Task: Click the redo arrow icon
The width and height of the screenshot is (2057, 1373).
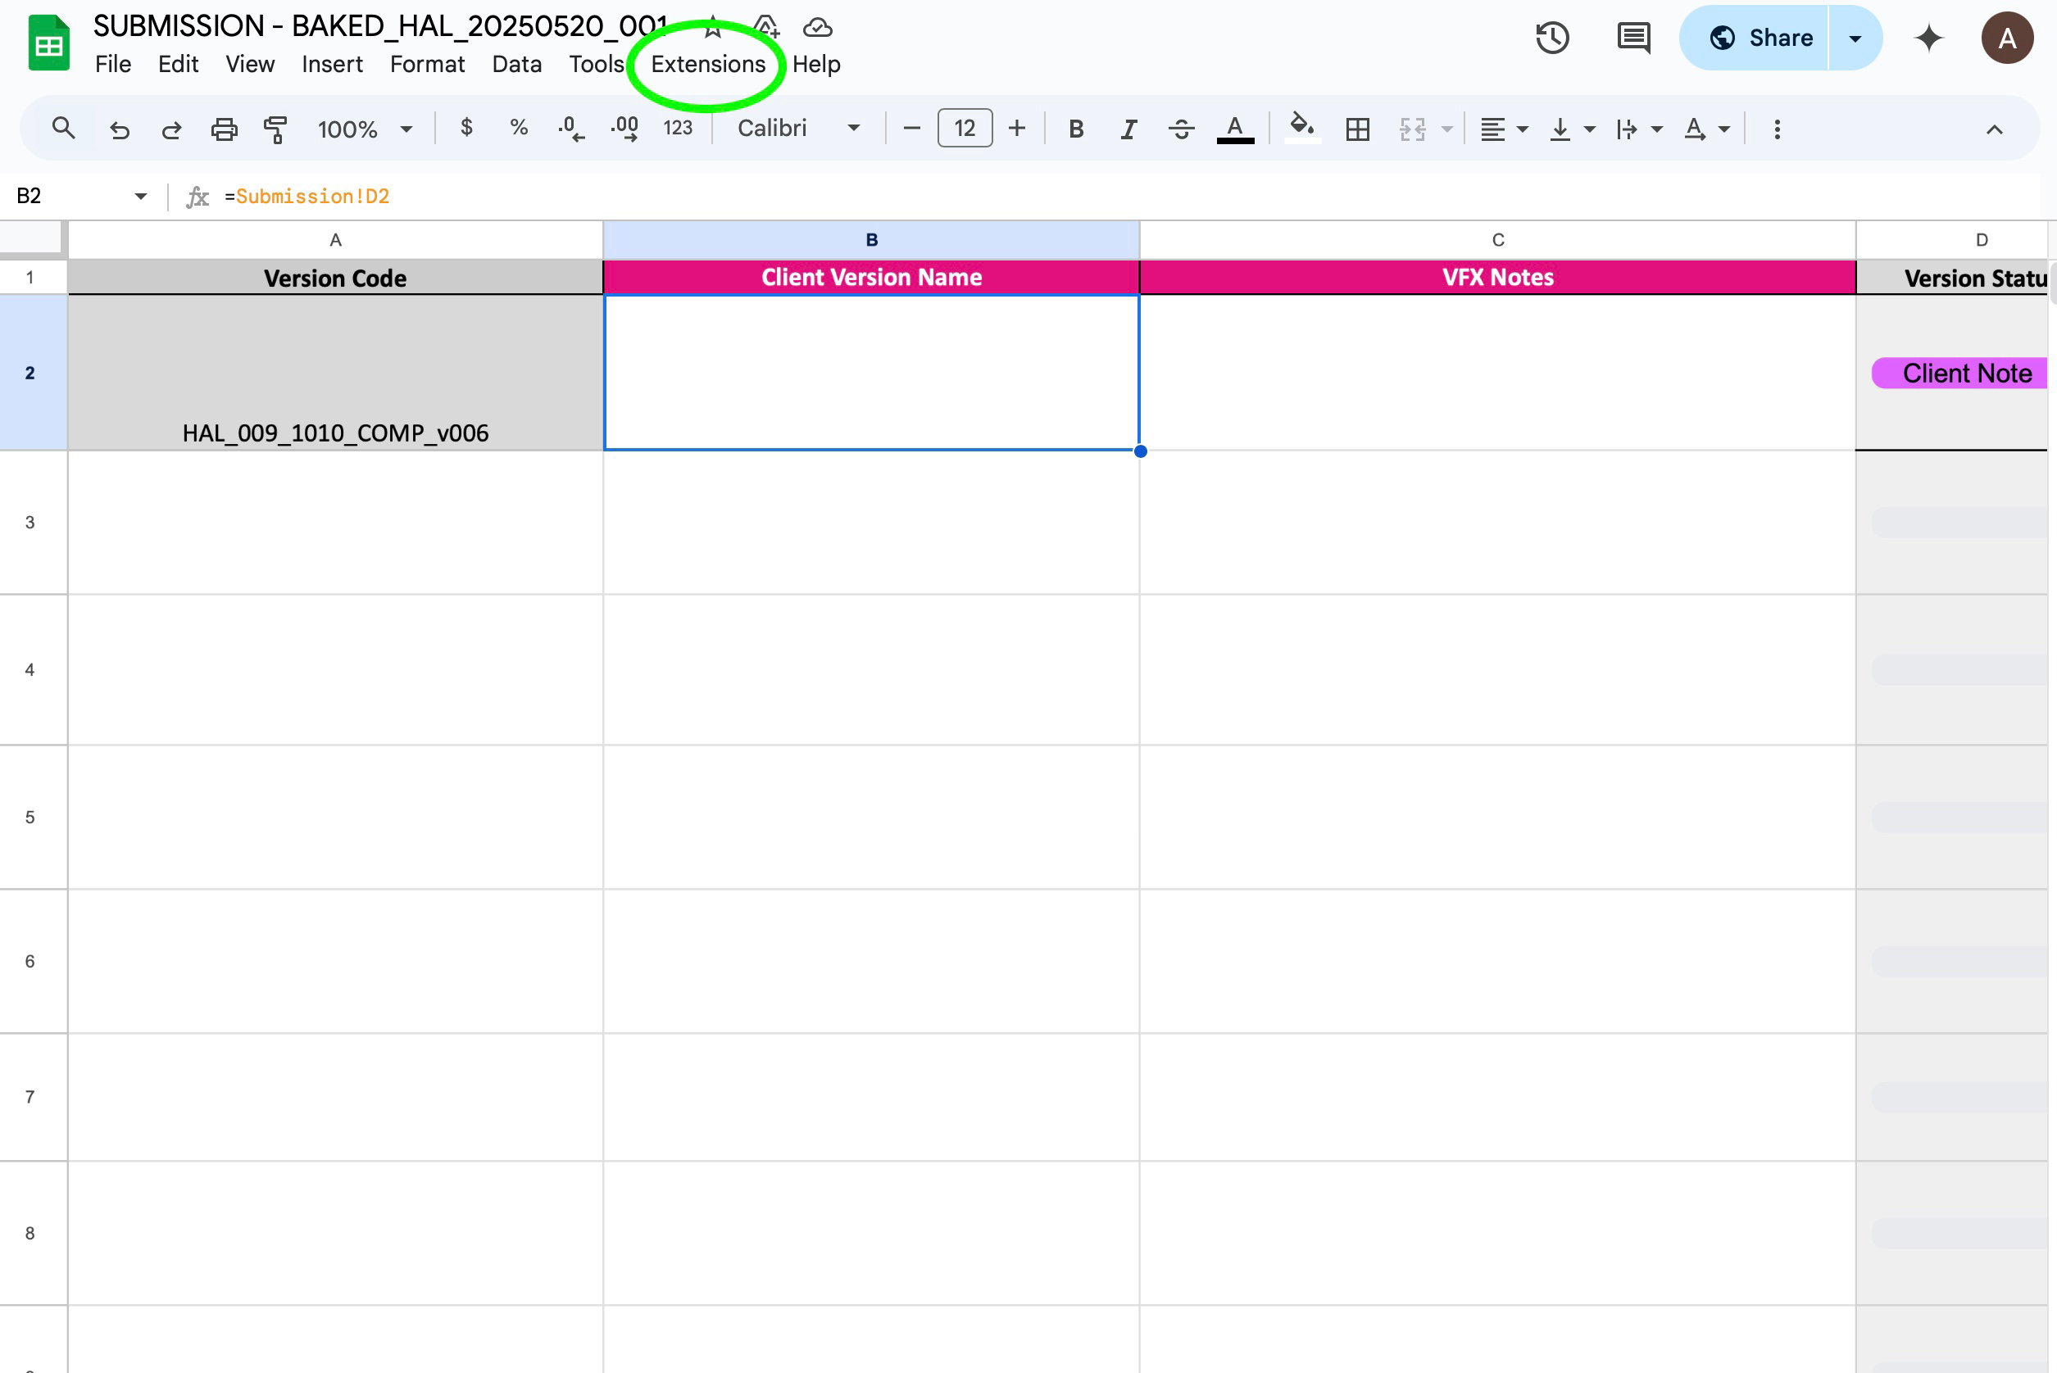Action: pos(171,129)
